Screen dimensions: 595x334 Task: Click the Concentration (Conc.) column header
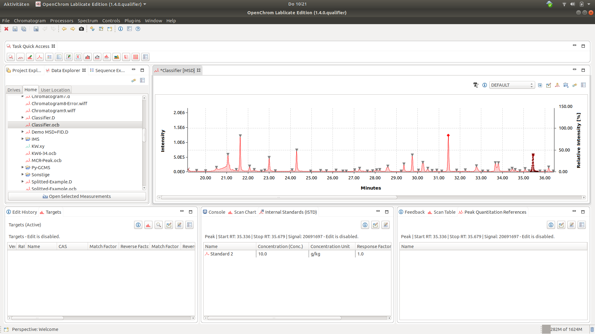coord(282,246)
